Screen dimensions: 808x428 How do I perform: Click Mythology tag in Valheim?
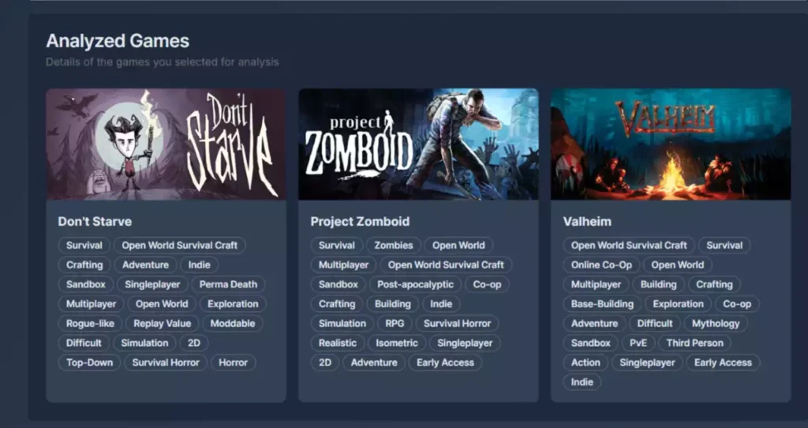tap(716, 323)
